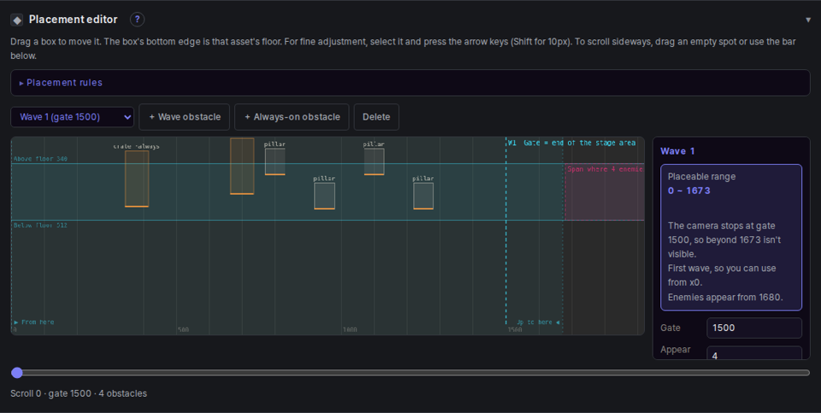This screenshot has width=821, height=413.
Task: Click the pink enemy spawn span region
Action: pyautogui.click(x=605, y=192)
